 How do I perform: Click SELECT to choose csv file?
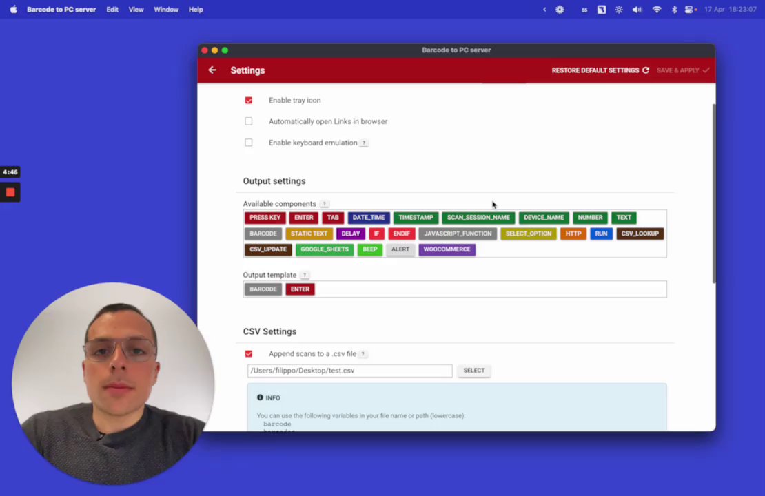[473, 371]
